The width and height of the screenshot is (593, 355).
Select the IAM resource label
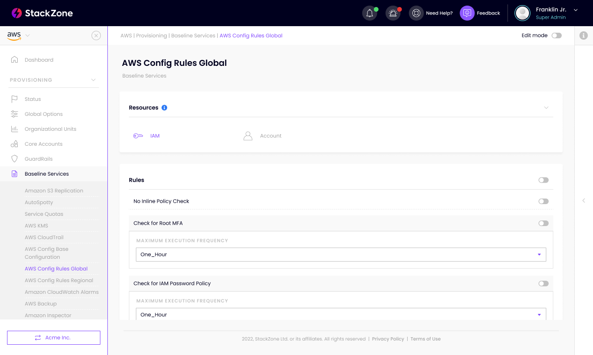pyautogui.click(x=155, y=136)
